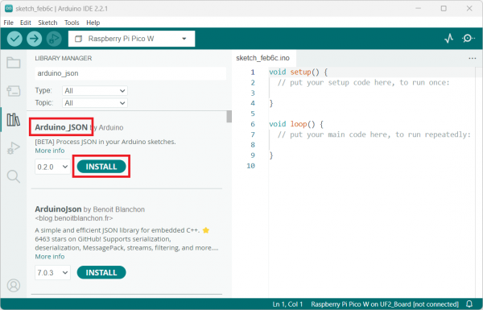The image size is (483, 310).
Task: Open the Help menu
Action: pyautogui.click(x=93, y=23)
